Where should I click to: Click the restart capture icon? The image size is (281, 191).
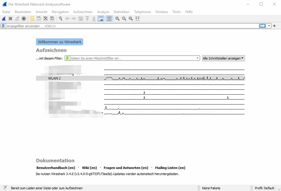click(17, 18)
